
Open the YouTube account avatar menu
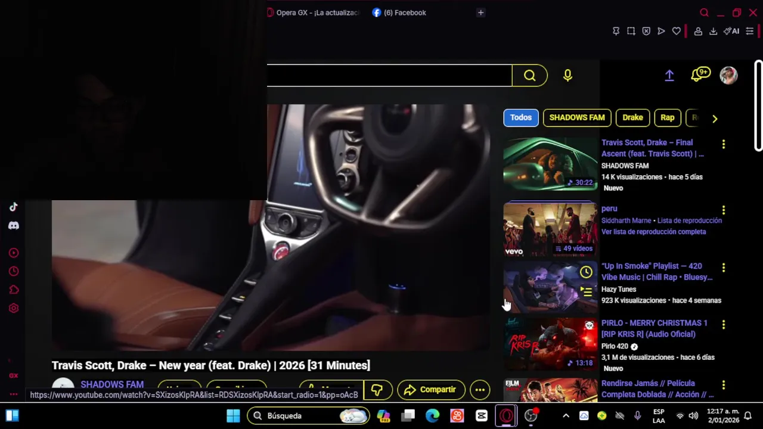pos(728,75)
